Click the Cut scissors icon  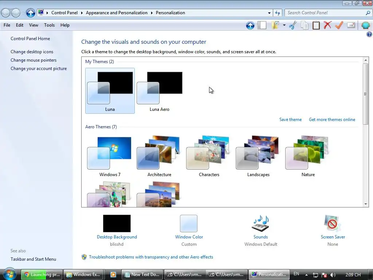(293, 25)
